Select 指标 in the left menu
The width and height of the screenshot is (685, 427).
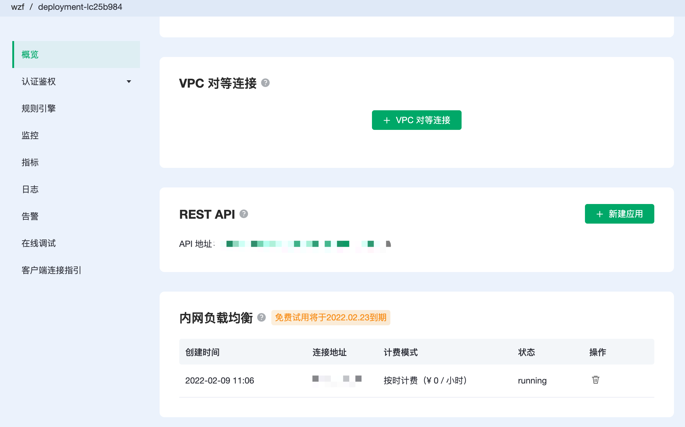coord(30,162)
